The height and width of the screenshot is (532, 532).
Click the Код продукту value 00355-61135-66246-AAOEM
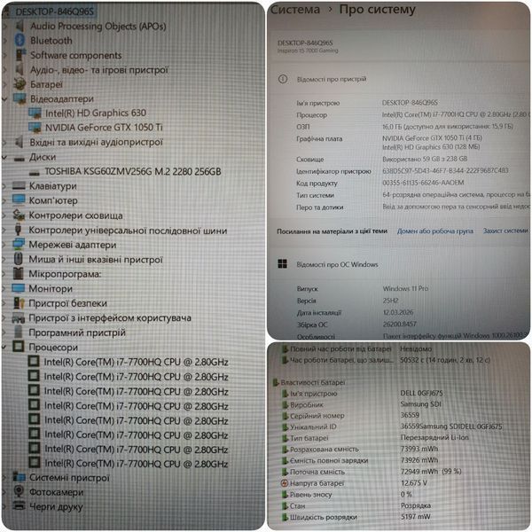(423, 183)
